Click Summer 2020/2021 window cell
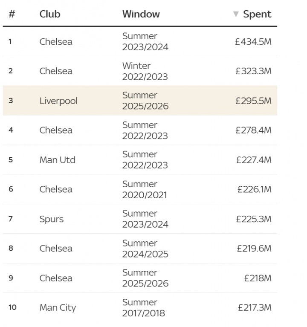Viewport: 307px width, 327px height. point(145,189)
